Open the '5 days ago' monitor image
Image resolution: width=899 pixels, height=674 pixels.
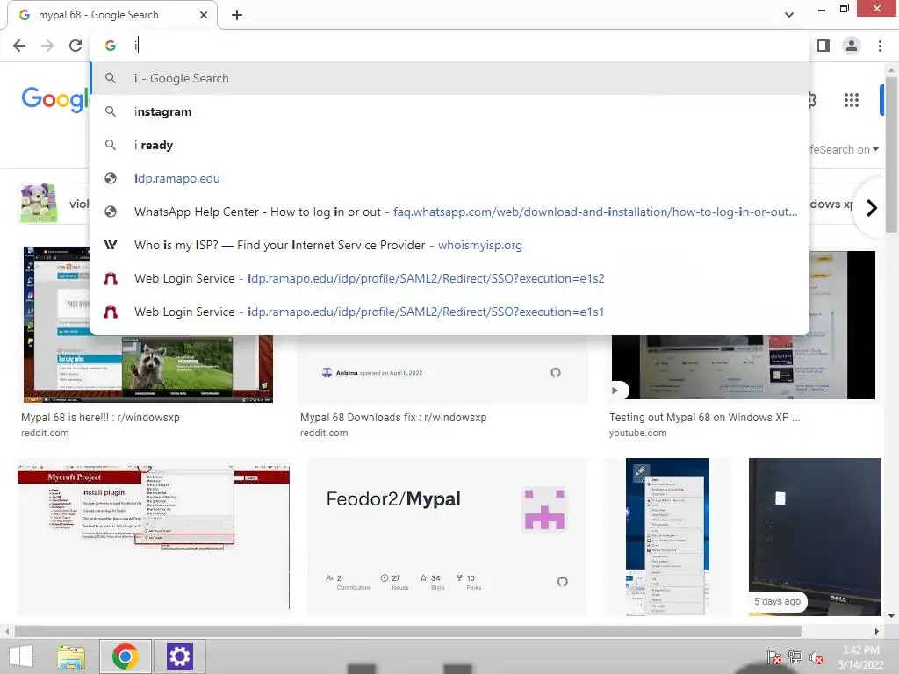click(x=815, y=537)
